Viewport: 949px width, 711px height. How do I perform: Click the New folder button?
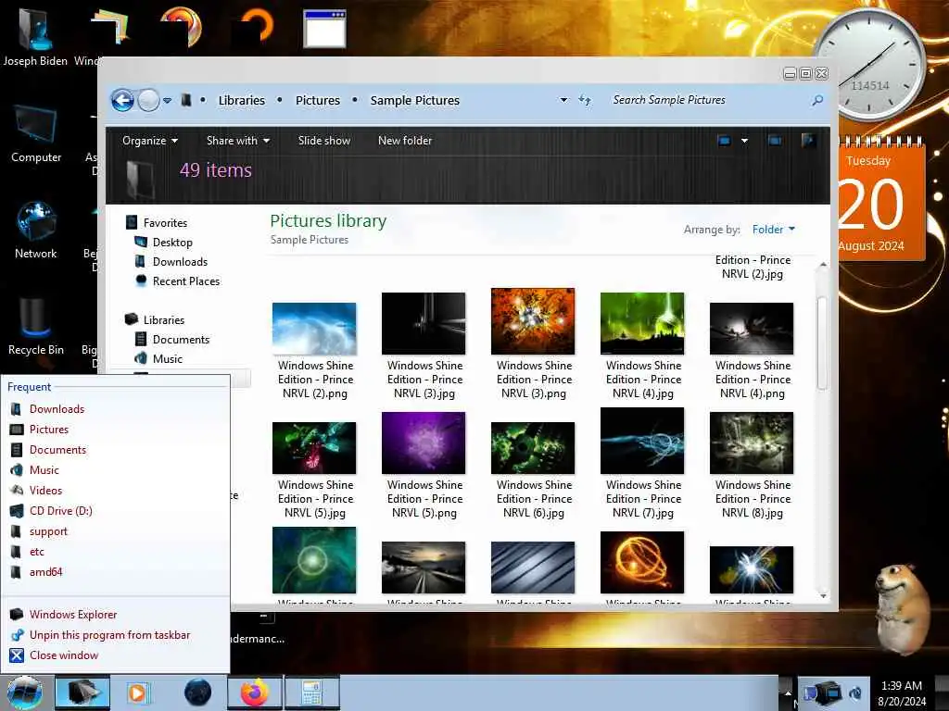coord(405,141)
